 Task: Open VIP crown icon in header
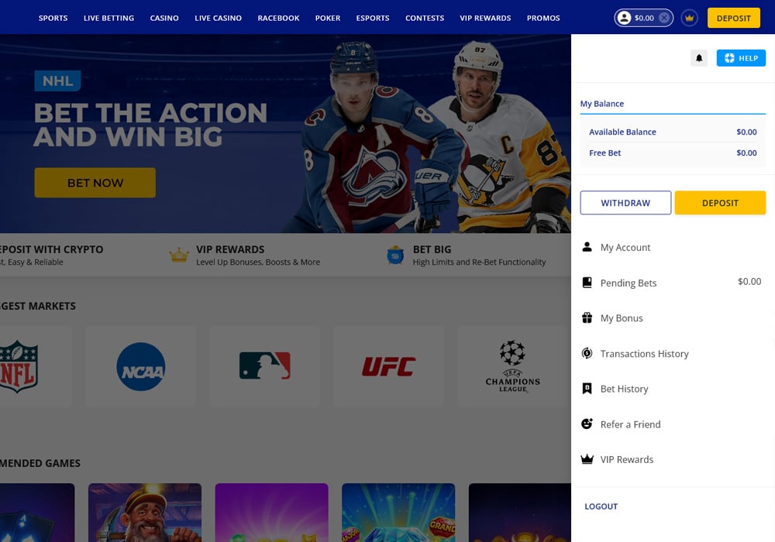[689, 18]
